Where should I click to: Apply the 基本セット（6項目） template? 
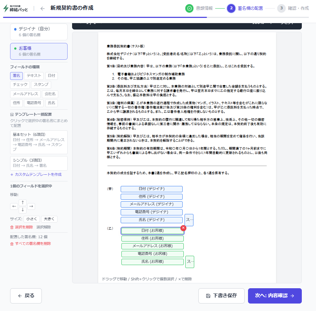(39, 142)
